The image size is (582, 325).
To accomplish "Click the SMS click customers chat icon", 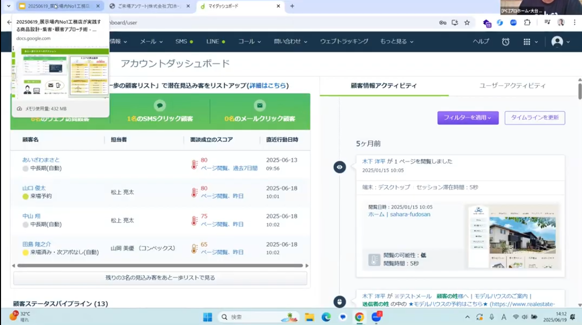I will [160, 105].
